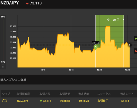Click the 終了 label in green zone

pos(116,20)
